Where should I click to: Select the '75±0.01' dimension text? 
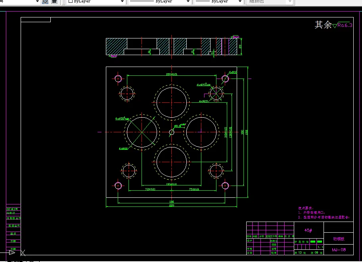194,189
